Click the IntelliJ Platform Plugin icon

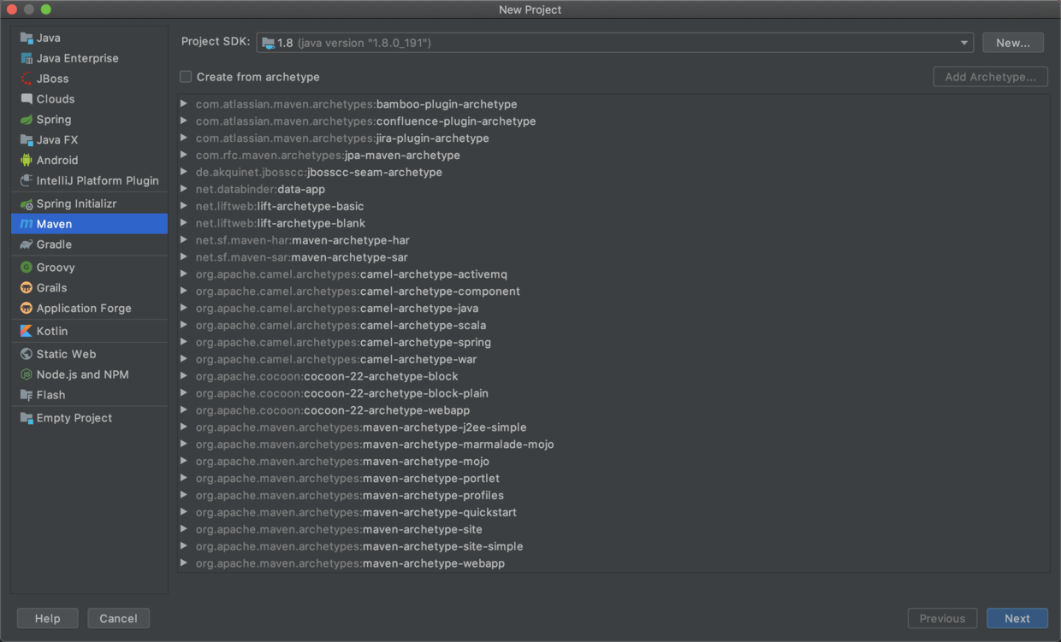pyautogui.click(x=27, y=180)
